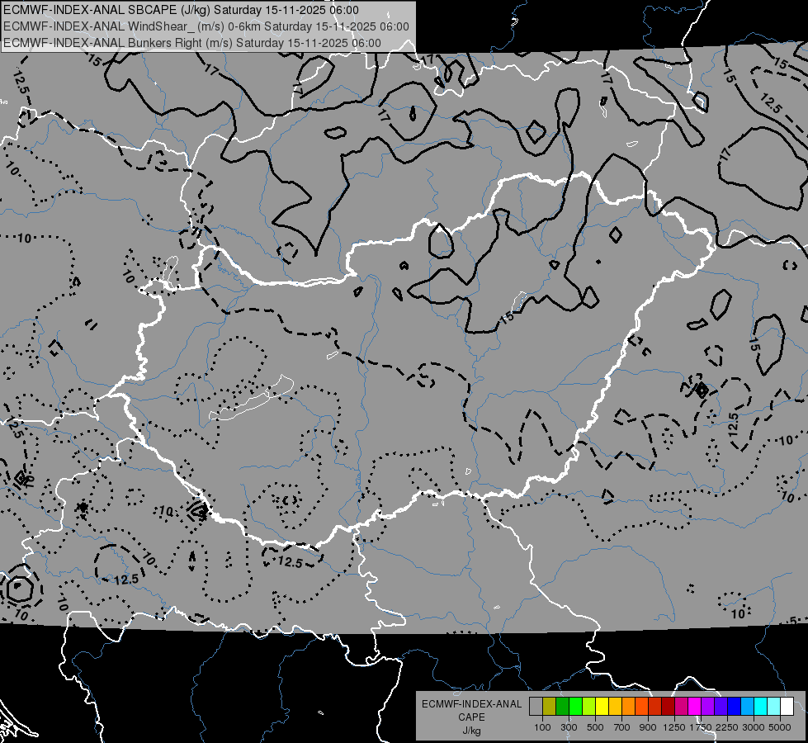Screen dimensions: 808x743
Task: Click the 3000 legend value
Action: (754, 727)
